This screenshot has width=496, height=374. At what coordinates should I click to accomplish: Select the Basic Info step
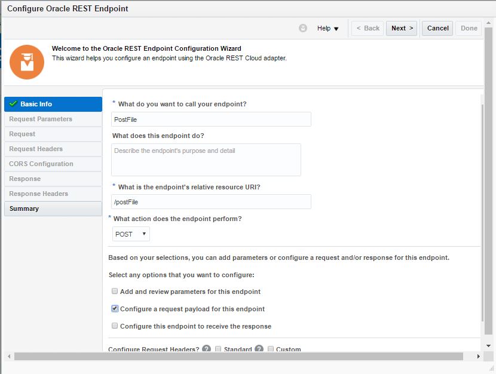coord(53,104)
